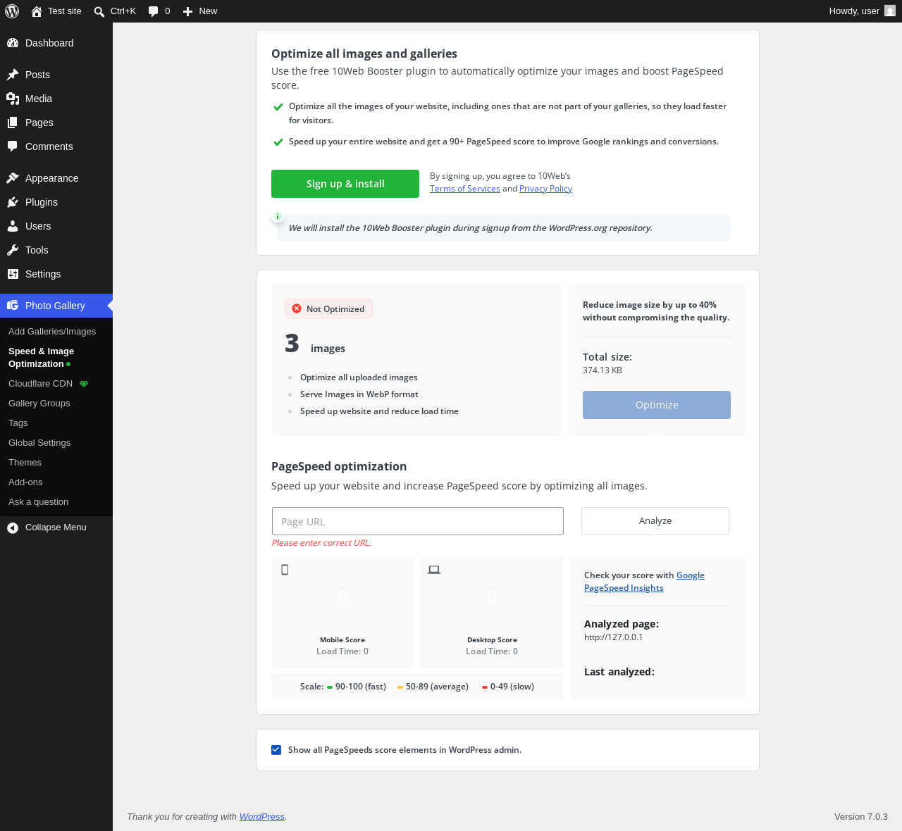This screenshot has height=831, width=902.
Task: Click the Not Optimized status badge
Action: 328,308
